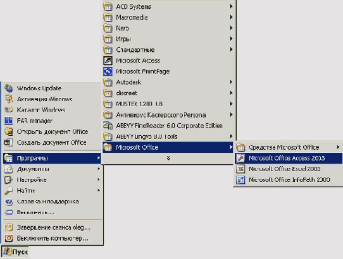
Task: Click the Macromedia folder icon
Action: click(108, 17)
